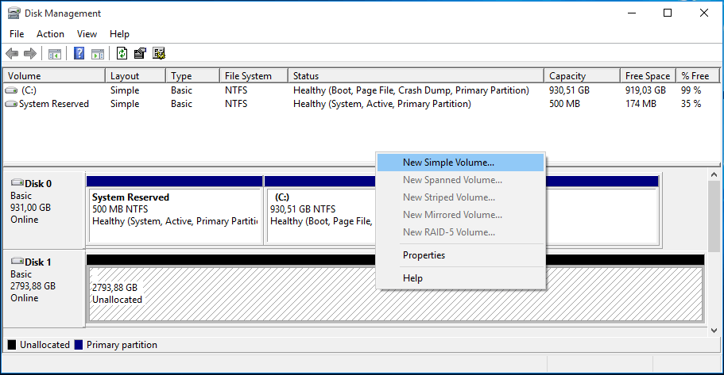724x375 pixels.
Task: Toggle the console tree pane icon
Action: 55,54
